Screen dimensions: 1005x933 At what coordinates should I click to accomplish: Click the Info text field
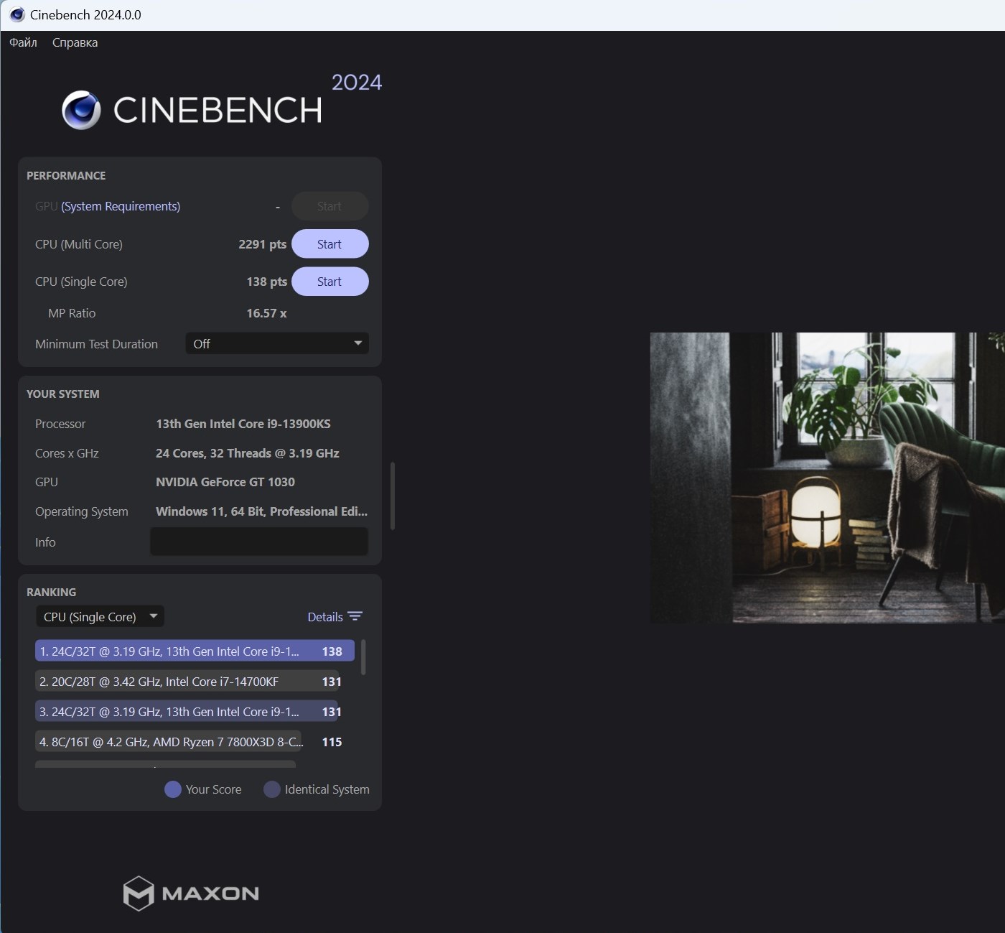(259, 542)
